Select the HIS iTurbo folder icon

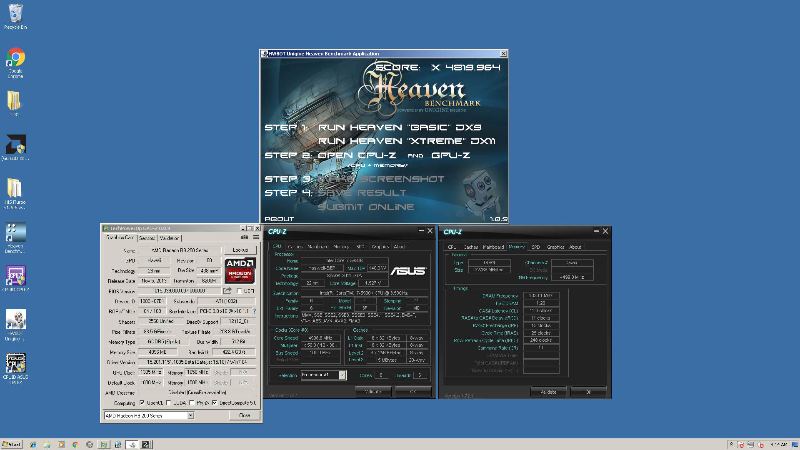click(x=15, y=194)
